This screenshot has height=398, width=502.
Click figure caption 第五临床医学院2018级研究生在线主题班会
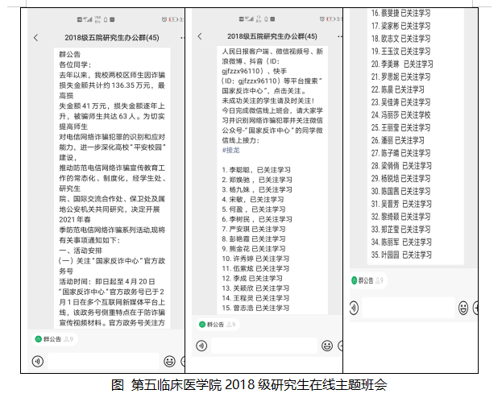(x=259, y=384)
